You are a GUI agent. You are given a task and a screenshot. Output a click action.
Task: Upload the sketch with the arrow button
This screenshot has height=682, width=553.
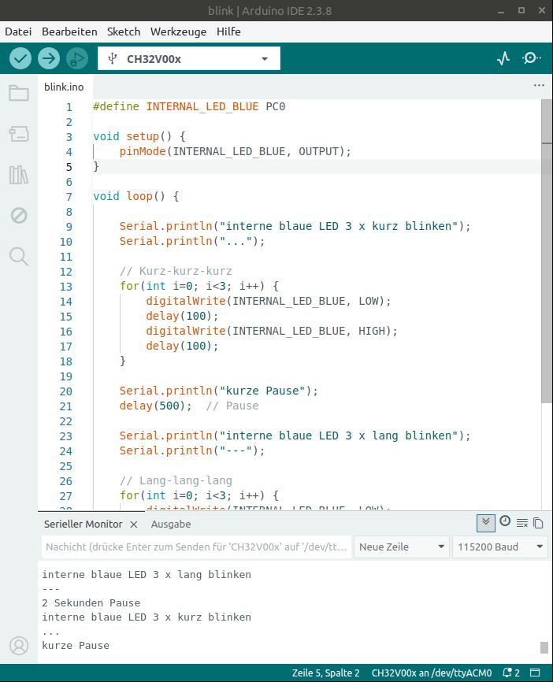(48, 58)
